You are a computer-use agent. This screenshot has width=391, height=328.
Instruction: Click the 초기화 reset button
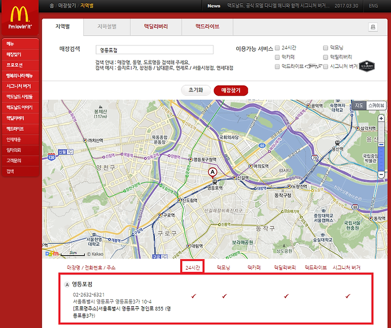(195, 90)
